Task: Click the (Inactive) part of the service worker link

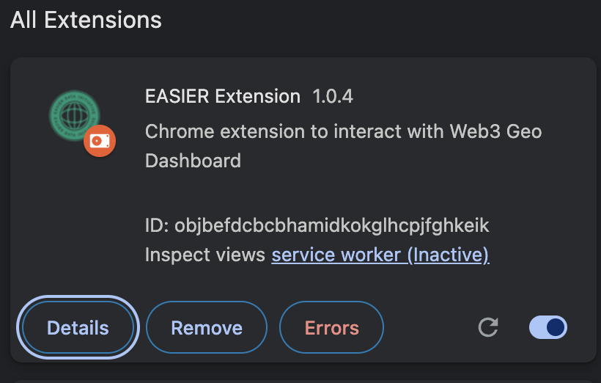Action: coord(448,255)
